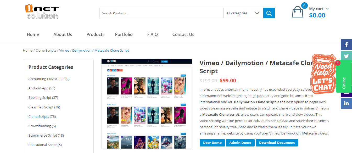This screenshot has width=352, height=153.
Task: Click the product screenshot preview image
Action: point(147,104)
